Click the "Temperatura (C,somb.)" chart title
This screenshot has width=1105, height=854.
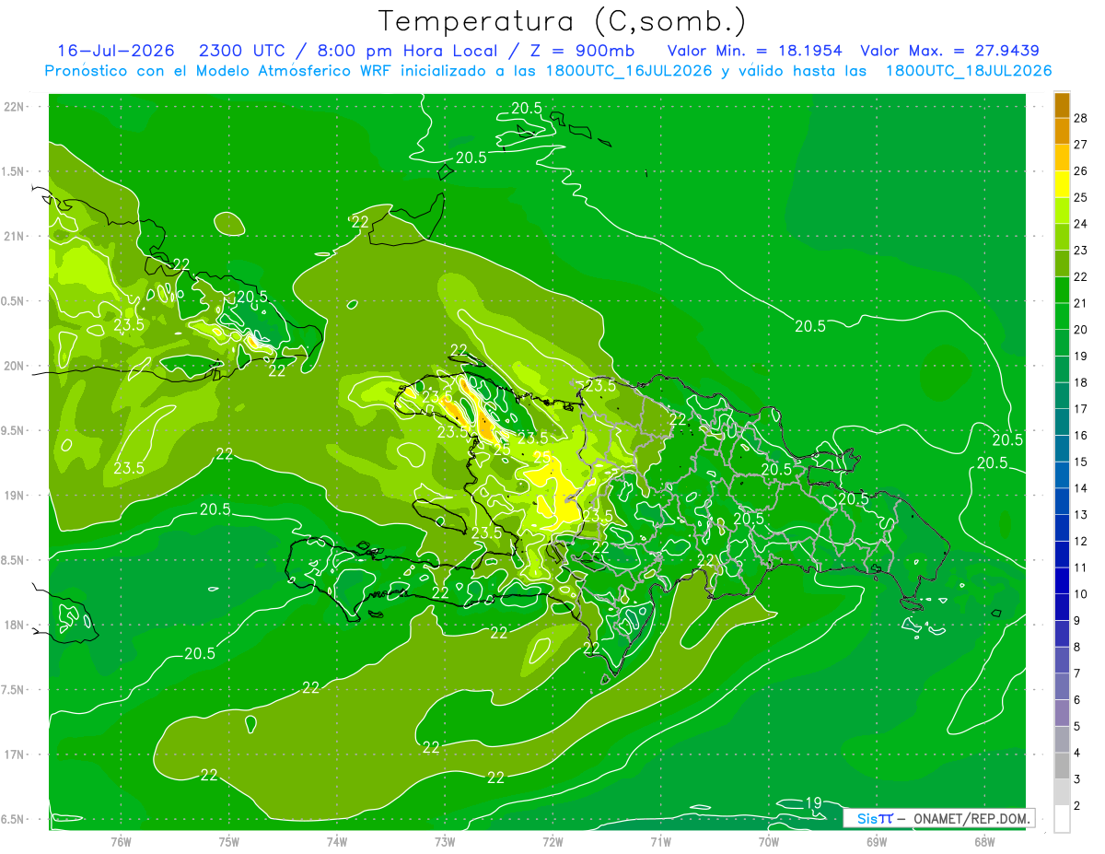[562, 21]
